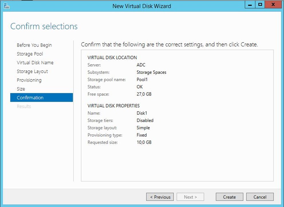The image size is (284, 207).
Task: Click Create to make the virtual disk
Action: coord(230,197)
